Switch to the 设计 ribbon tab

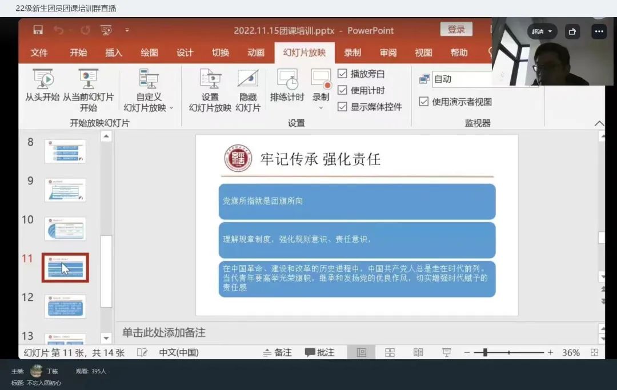click(185, 53)
